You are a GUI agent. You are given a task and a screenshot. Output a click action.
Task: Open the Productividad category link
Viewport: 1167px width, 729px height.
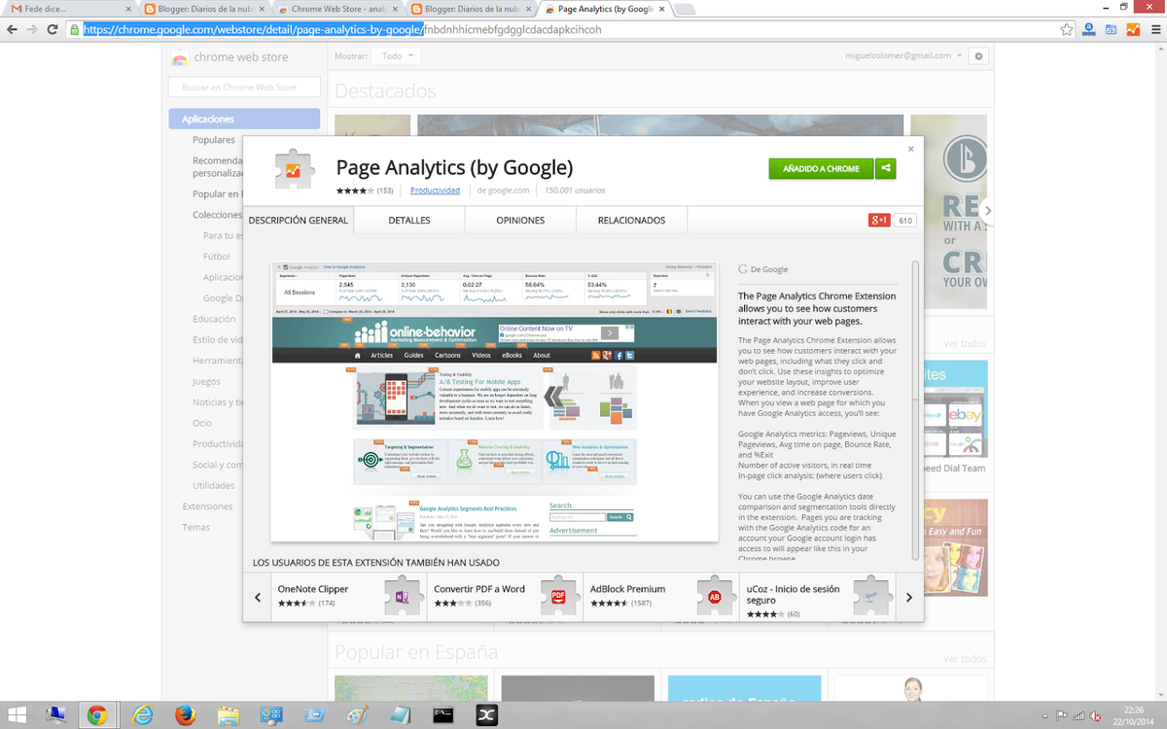[x=435, y=191]
